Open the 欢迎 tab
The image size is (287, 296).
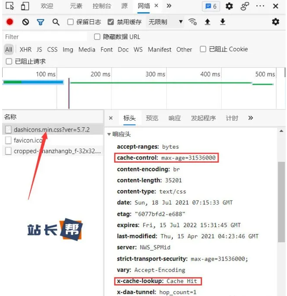(47, 6)
